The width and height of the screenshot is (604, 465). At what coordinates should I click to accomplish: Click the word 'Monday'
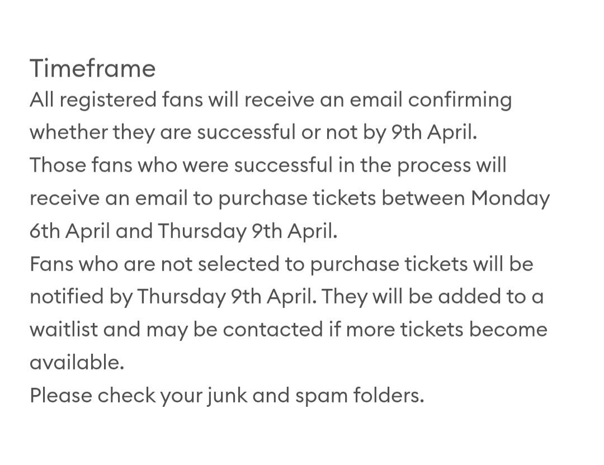point(510,198)
